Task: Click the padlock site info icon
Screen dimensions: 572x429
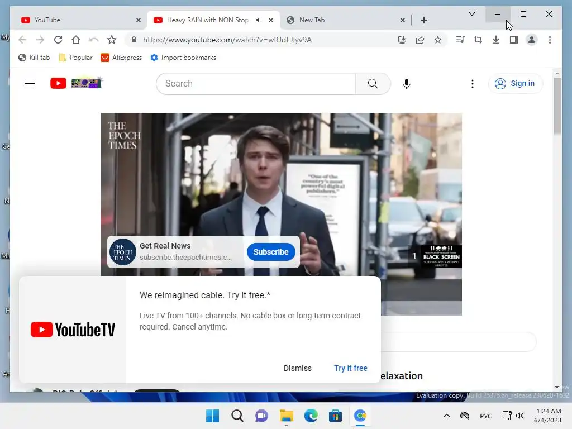Action: point(134,40)
